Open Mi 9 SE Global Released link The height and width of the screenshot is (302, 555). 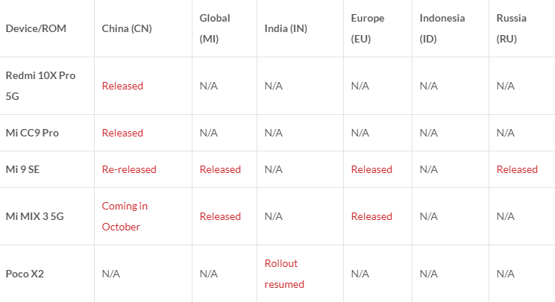point(220,169)
